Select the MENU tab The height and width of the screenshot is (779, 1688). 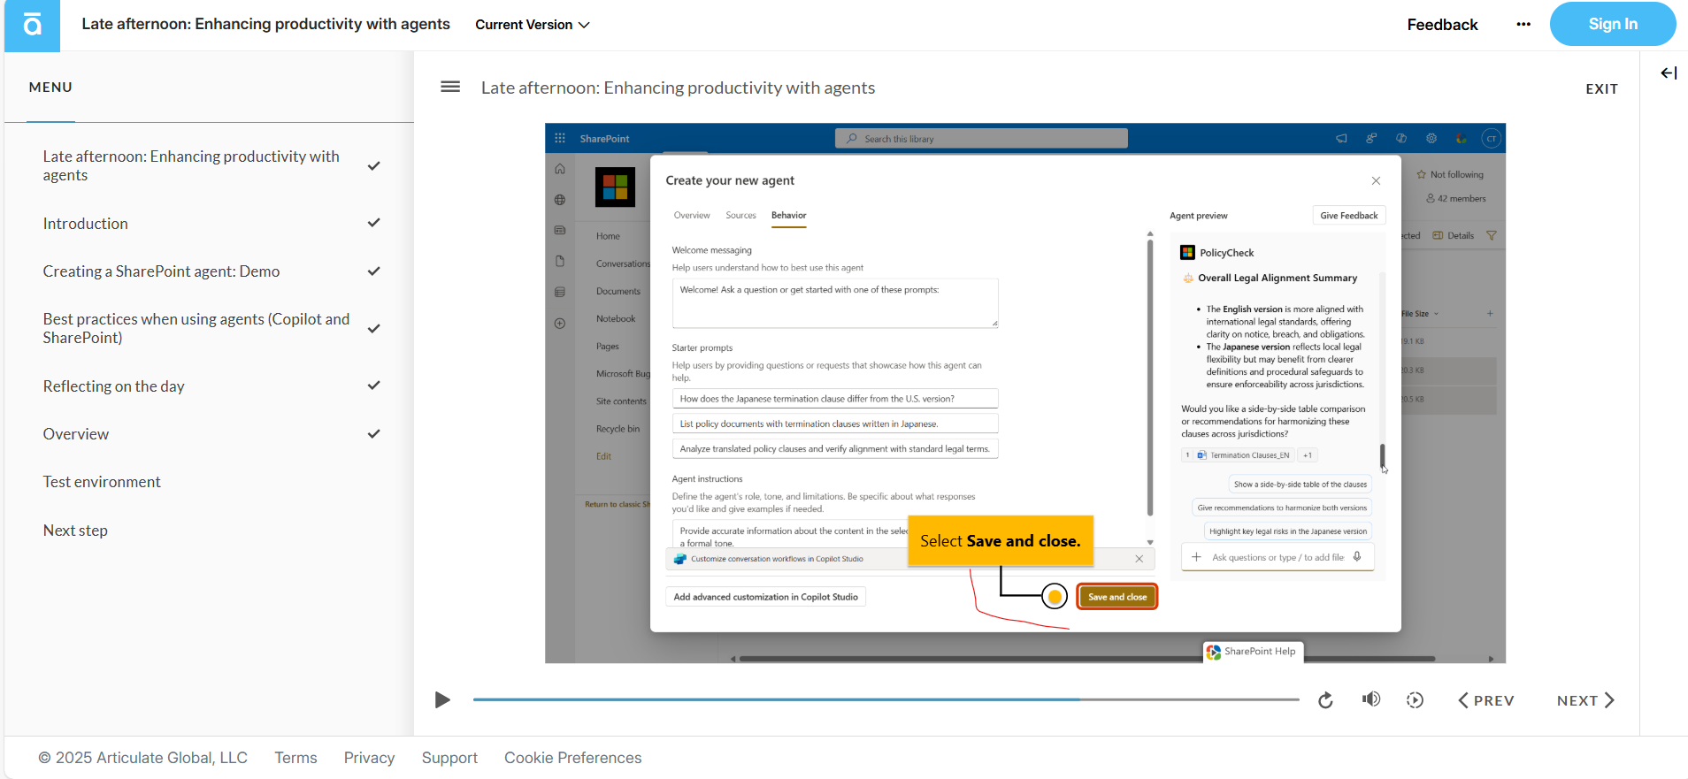pyautogui.click(x=50, y=88)
